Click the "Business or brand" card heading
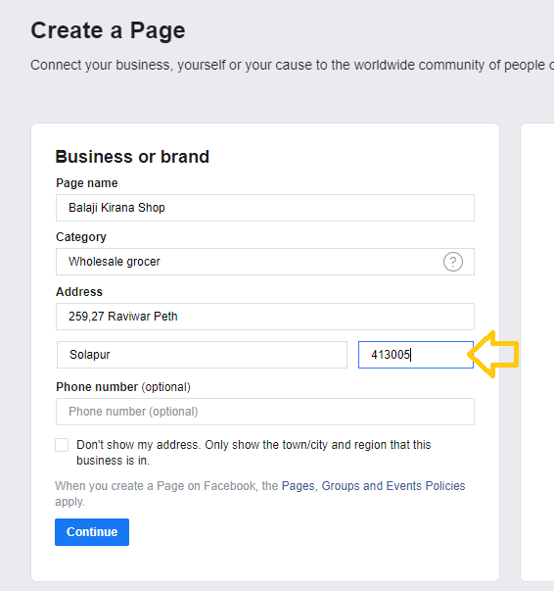This screenshot has width=554, height=591. point(132,157)
